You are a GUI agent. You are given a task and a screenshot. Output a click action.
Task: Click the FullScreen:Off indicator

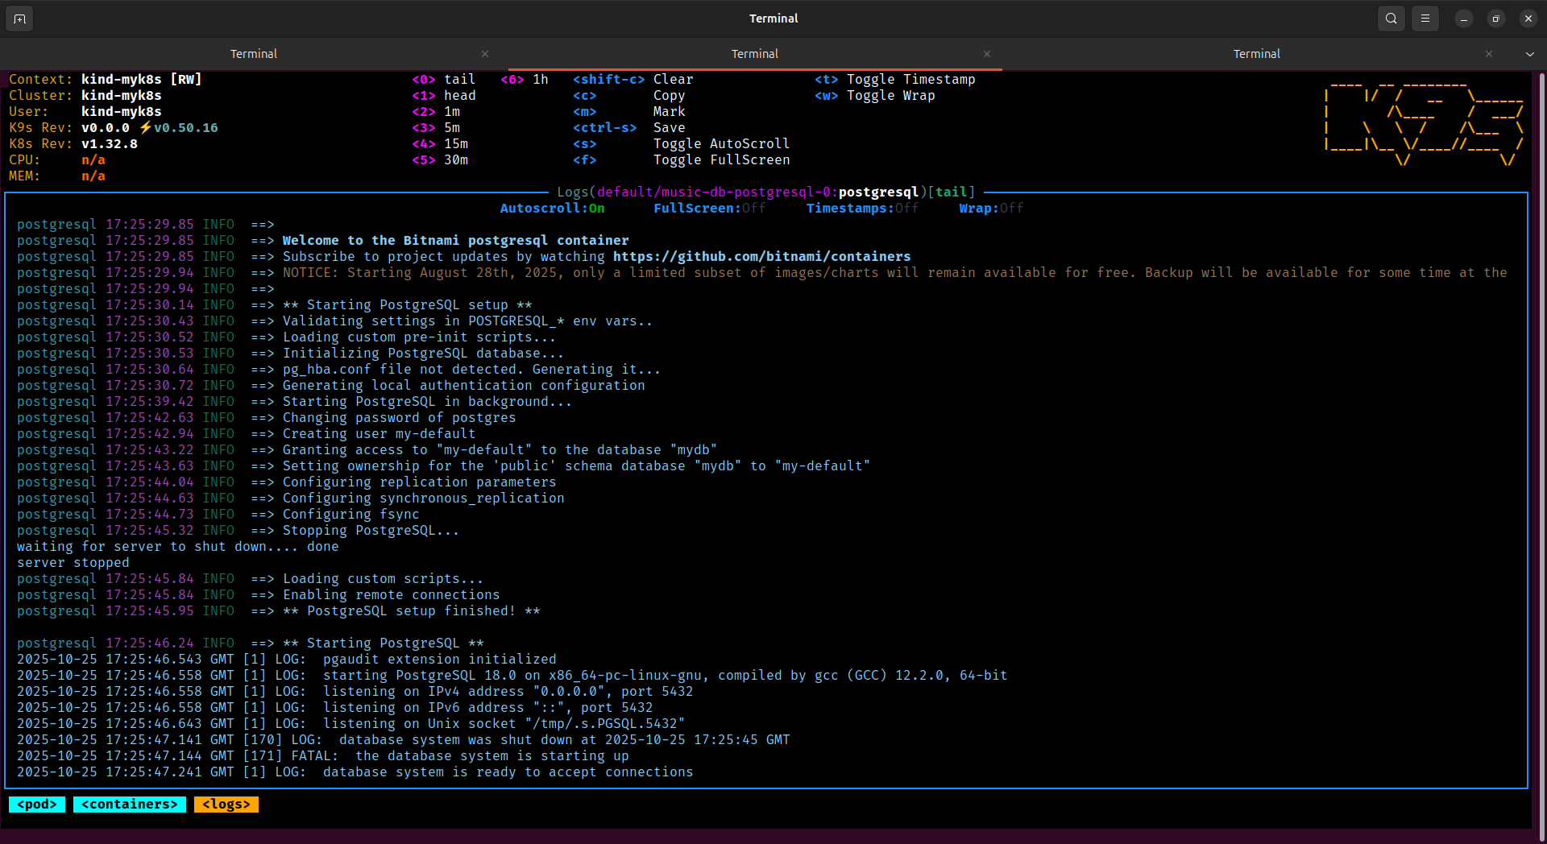tap(709, 209)
